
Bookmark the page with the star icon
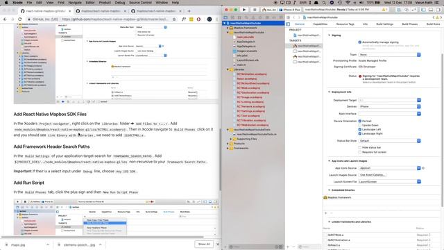click(174, 19)
